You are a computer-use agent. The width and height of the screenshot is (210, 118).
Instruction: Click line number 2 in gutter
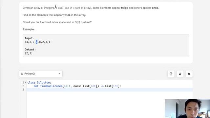[x=23, y=86]
